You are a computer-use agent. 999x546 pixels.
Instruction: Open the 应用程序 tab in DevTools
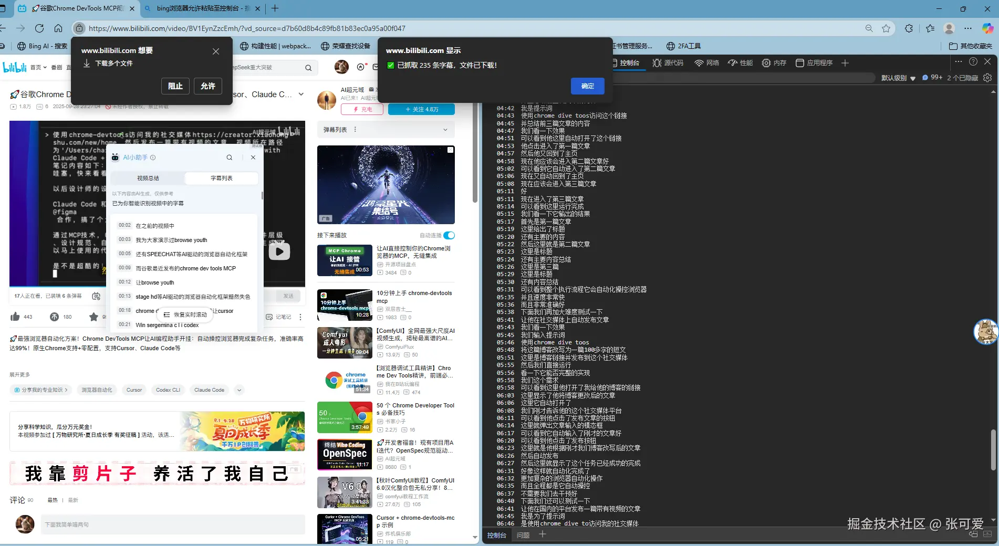tap(814, 63)
